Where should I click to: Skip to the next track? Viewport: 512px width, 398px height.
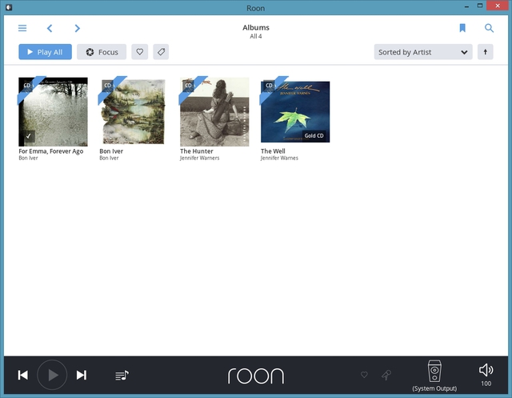coord(82,375)
